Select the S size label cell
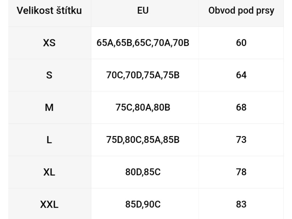The height and width of the screenshot is (219, 292). pos(49,75)
